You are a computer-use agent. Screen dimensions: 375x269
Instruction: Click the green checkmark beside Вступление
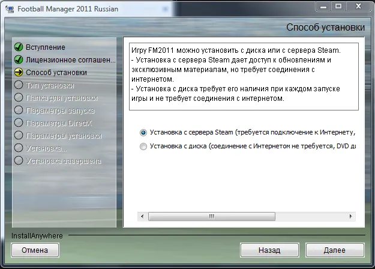tap(19, 47)
